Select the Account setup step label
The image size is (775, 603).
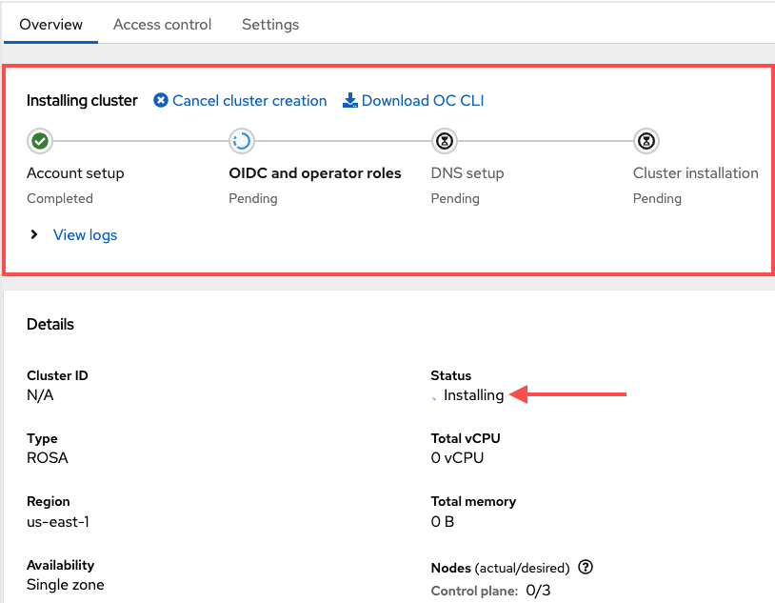point(75,173)
